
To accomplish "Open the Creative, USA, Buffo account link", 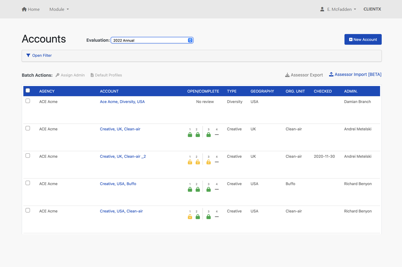I will point(118,184).
